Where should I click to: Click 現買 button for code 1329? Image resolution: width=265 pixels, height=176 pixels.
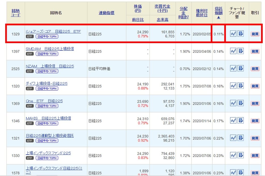click(255, 34)
